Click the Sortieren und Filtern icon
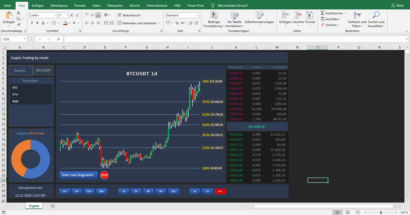 [357, 15]
